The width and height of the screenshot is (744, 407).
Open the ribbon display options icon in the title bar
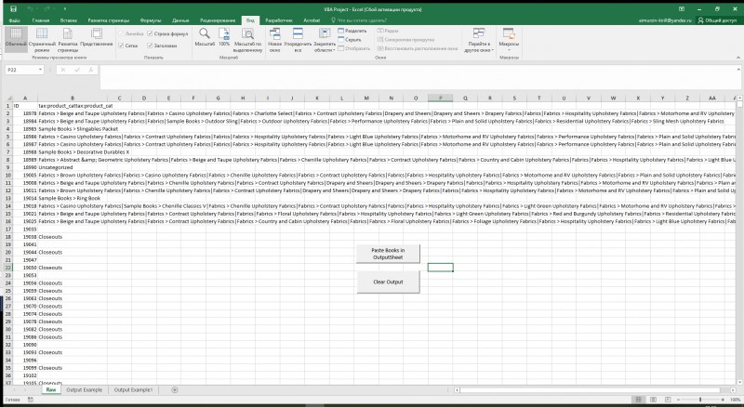coord(682,9)
